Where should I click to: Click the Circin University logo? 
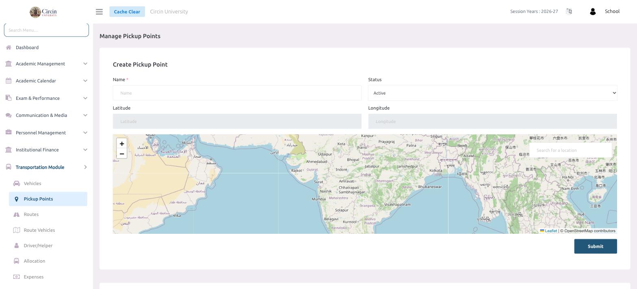point(43,12)
